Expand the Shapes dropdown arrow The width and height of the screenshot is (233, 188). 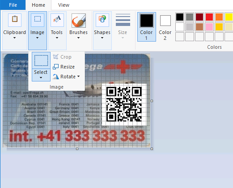point(102,38)
